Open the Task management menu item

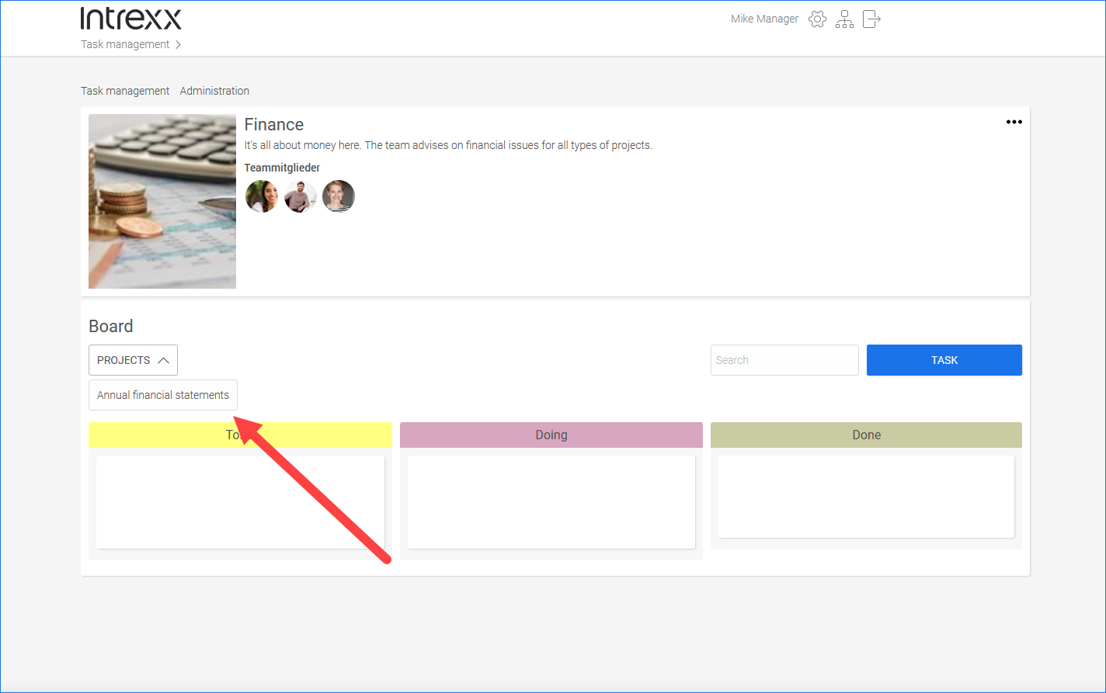click(x=125, y=91)
